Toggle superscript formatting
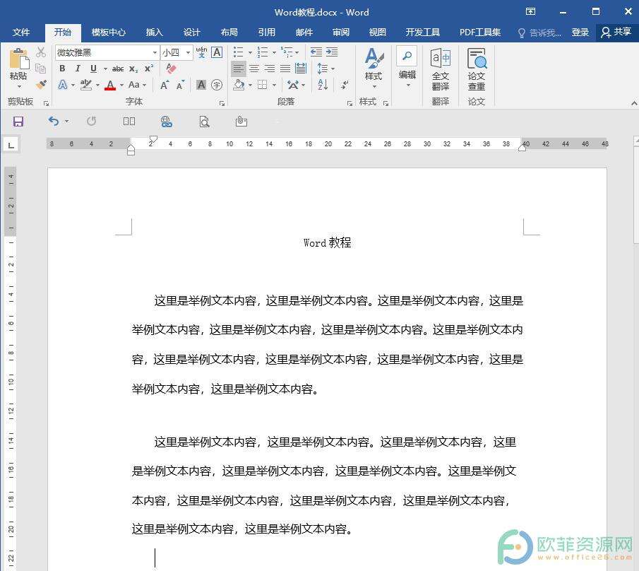 tap(149, 69)
